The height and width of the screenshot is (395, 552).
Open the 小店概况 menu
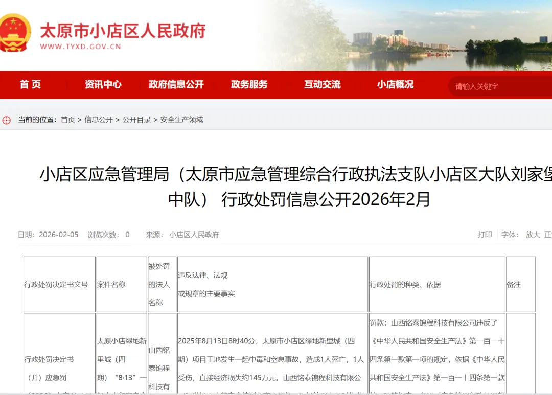[395, 84]
